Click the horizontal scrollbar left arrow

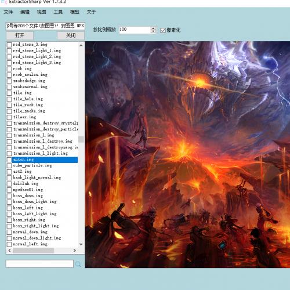coord(10,251)
